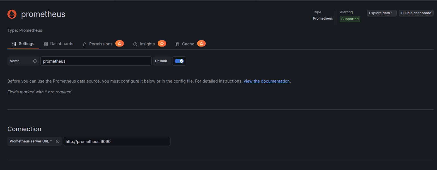Click the orange cloud badge beside Cache
The height and width of the screenshot is (170, 437).
point(201,43)
